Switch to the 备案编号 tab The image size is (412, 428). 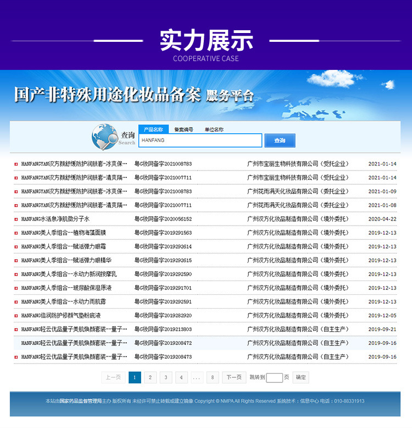(x=183, y=130)
